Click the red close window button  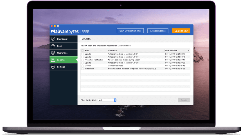point(52,26)
